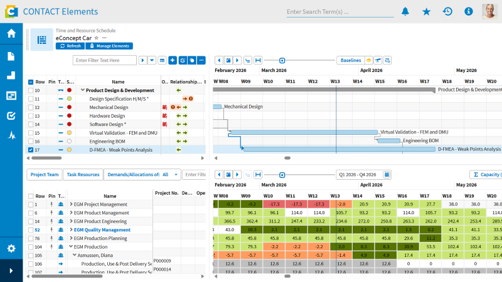Click the telescope icon beside Baselines
The width and height of the screenshot is (502, 282).
(378, 60)
